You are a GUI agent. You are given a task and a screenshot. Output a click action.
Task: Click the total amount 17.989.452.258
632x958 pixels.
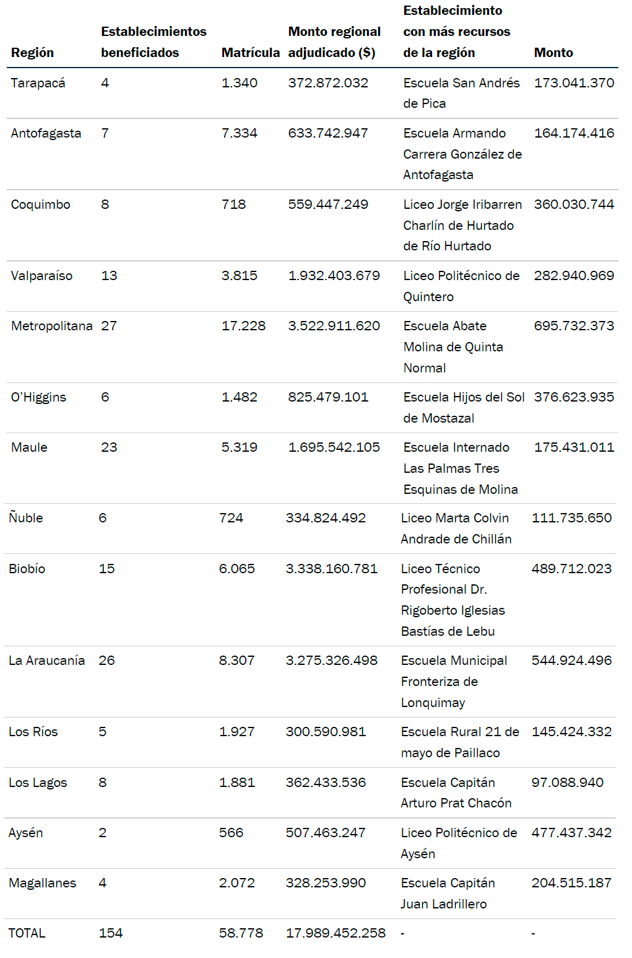[335, 933]
